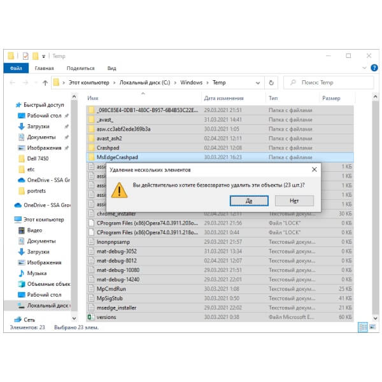Confirm deletion with the Да button
Image resolution: width=382 pixels, height=382 pixels.
coord(249,201)
